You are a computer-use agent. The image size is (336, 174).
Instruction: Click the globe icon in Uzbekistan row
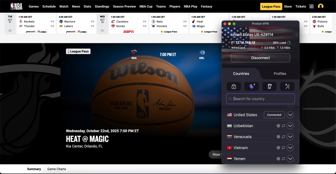pyautogui.click(x=278, y=126)
